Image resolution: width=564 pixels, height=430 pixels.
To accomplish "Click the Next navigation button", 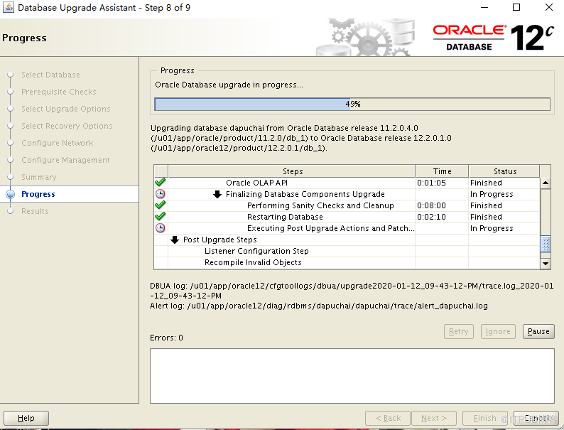I will click(x=434, y=418).
